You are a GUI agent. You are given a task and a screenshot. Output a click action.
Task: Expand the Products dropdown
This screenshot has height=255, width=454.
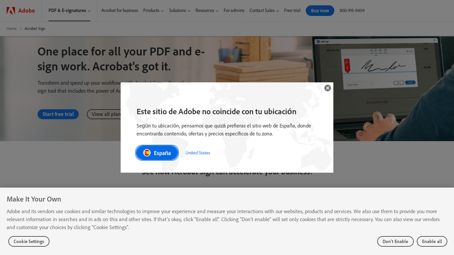(x=154, y=11)
